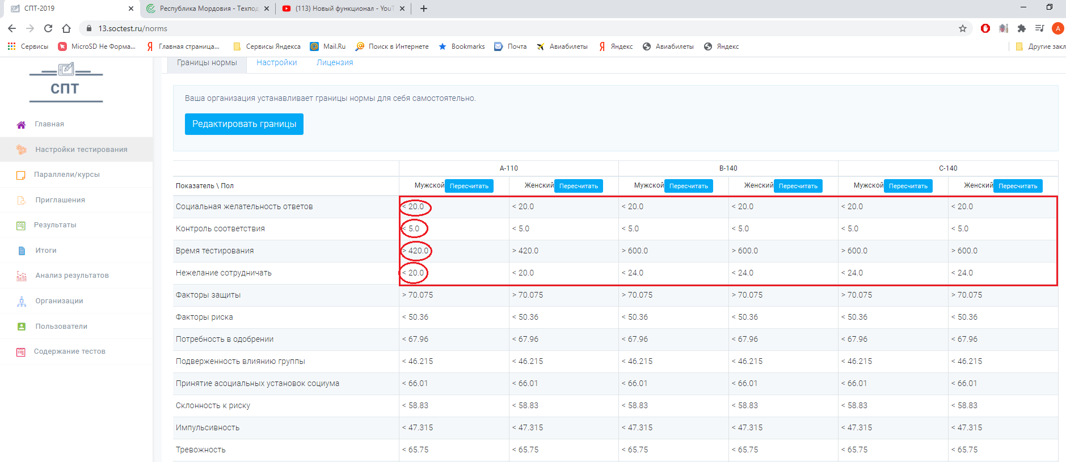Viewport: 1066px width, 462px height.
Task: Open the Chrome profile avatar
Action: click(x=1057, y=28)
